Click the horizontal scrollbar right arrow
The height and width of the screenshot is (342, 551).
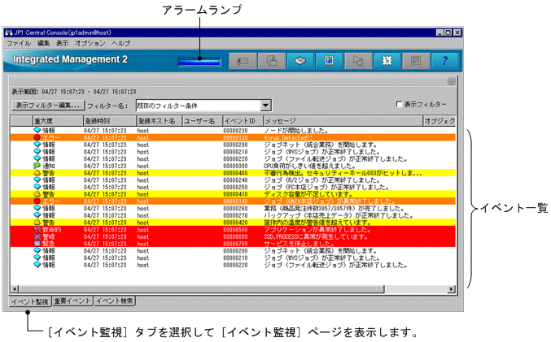(x=452, y=289)
